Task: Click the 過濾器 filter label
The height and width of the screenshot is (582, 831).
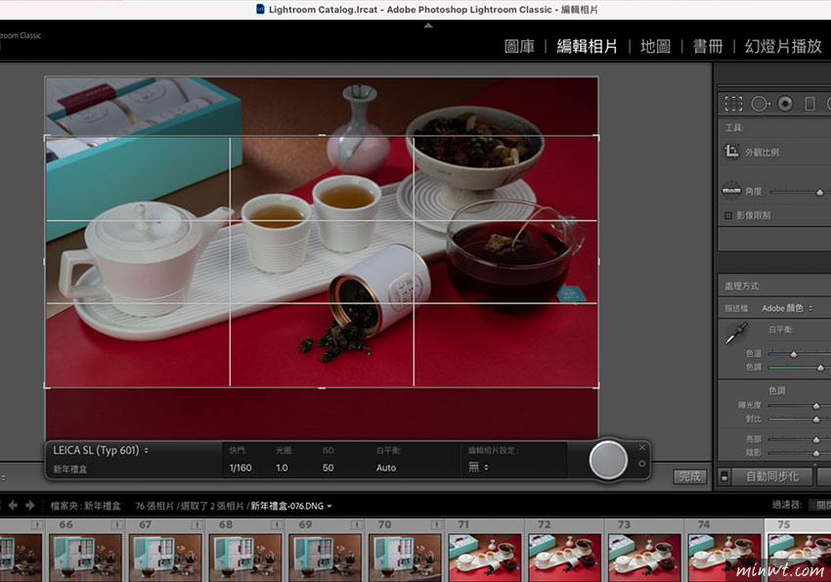Action: (787, 505)
